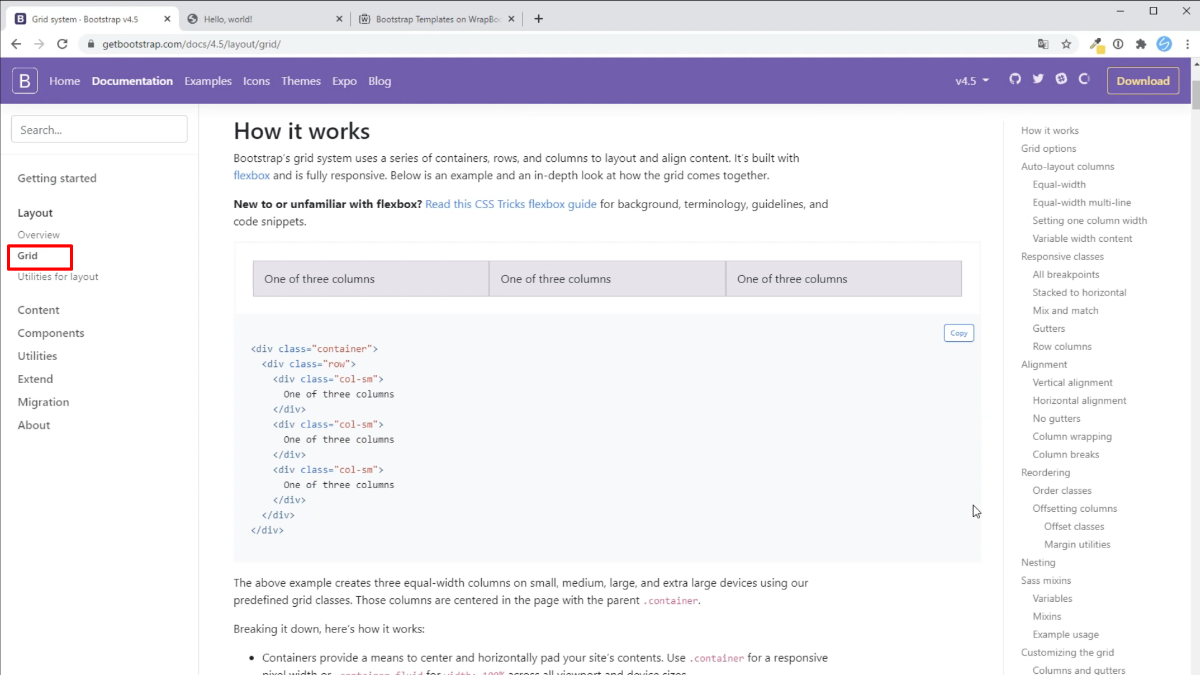Click the circular info extension icon
Viewport: 1200px width, 675px height.
(x=1118, y=44)
